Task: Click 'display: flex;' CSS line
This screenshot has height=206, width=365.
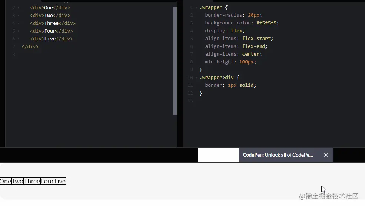Action: [225, 31]
